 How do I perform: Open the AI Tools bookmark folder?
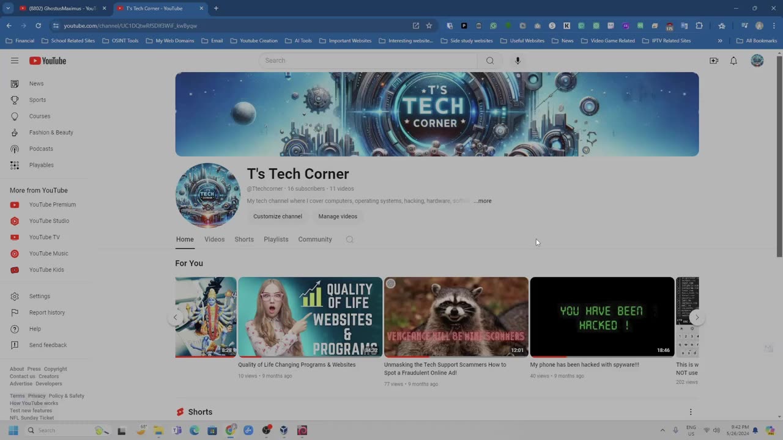click(299, 41)
